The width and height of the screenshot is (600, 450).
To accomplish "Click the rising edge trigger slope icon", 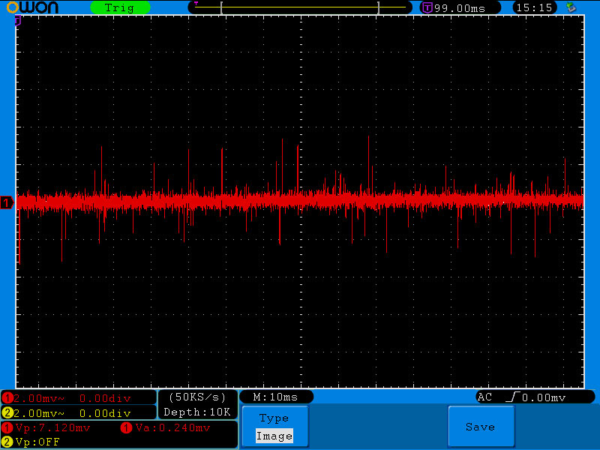I will click(x=513, y=397).
